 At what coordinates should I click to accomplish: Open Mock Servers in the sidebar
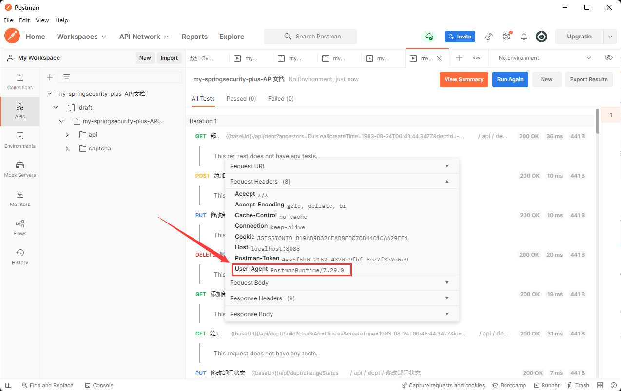(x=20, y=169)
